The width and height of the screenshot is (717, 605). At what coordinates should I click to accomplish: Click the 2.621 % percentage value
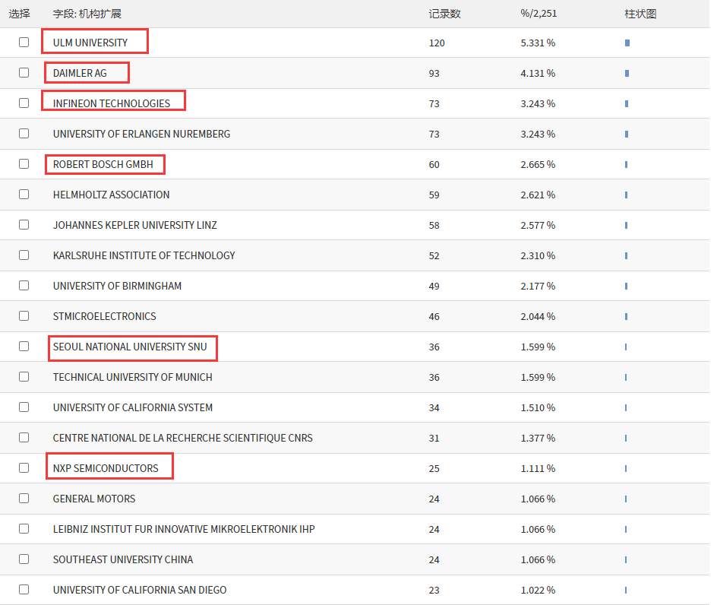538,195
